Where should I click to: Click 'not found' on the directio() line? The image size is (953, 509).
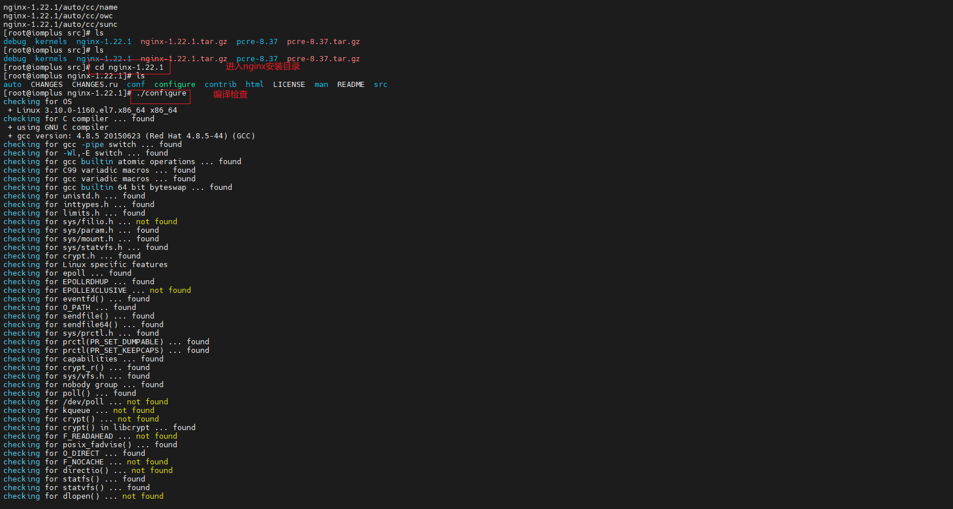(x=152, y=471)
